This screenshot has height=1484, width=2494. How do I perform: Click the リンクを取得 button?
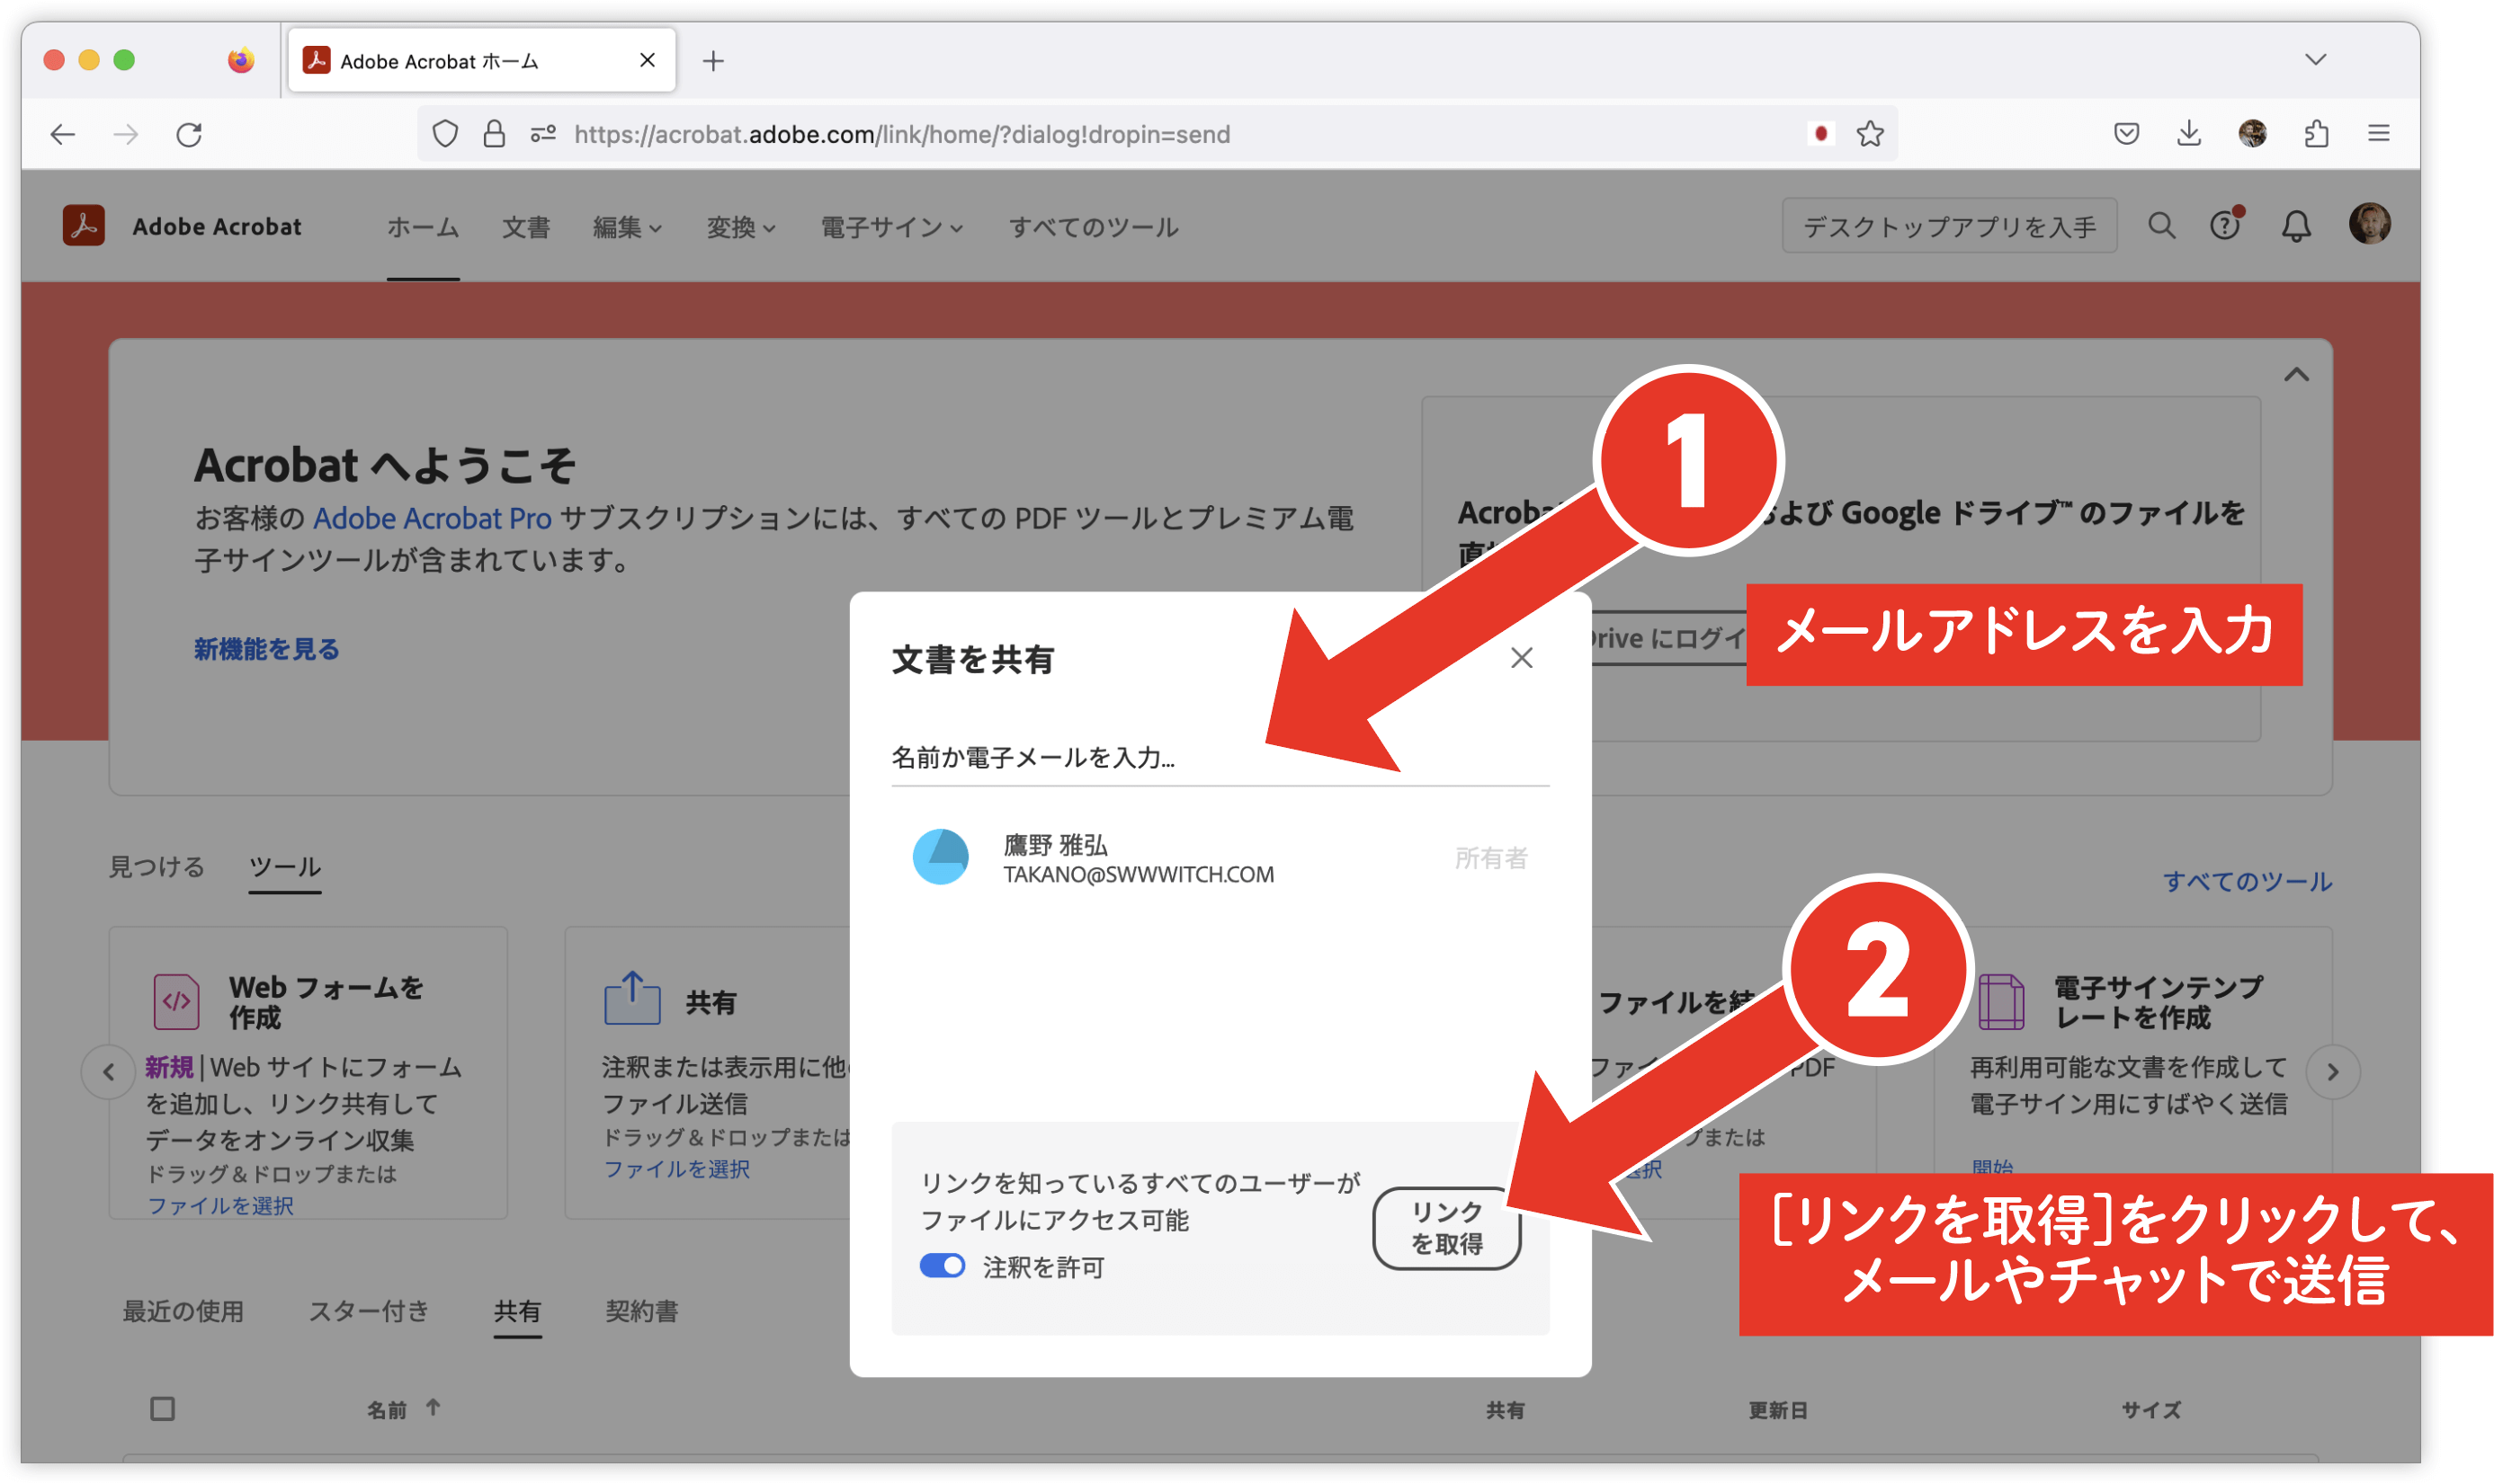point(1446,1228)
